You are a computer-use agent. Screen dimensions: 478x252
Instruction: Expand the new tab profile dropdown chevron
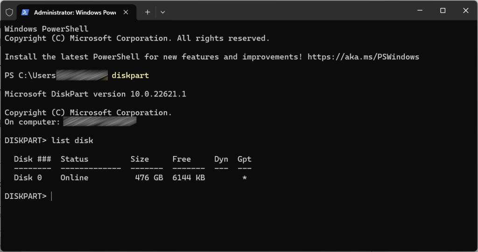coord(162,12)
